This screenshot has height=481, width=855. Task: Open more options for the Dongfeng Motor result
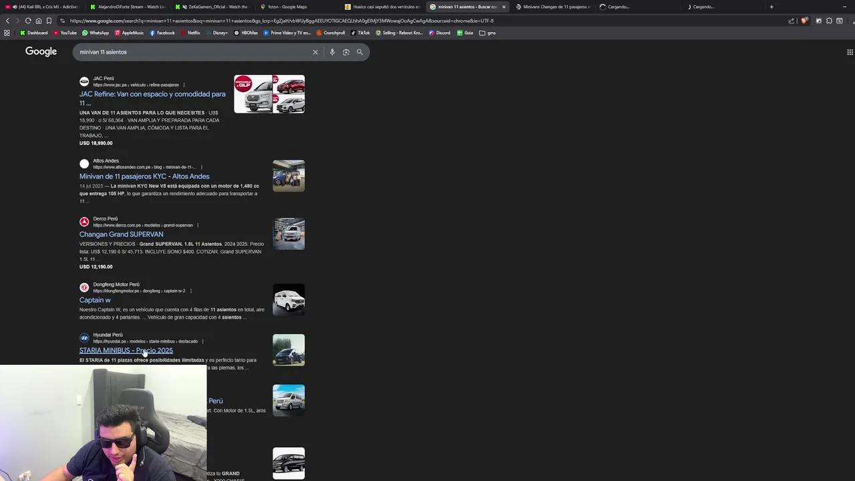pyautogui.click(x=191, y=291)
